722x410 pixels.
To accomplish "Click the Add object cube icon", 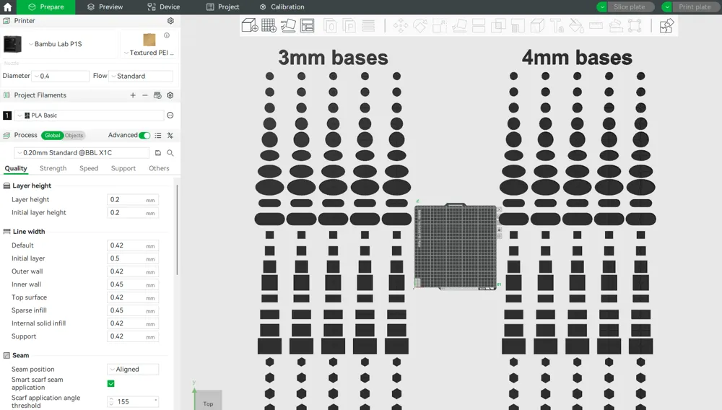I will [250, 26].
